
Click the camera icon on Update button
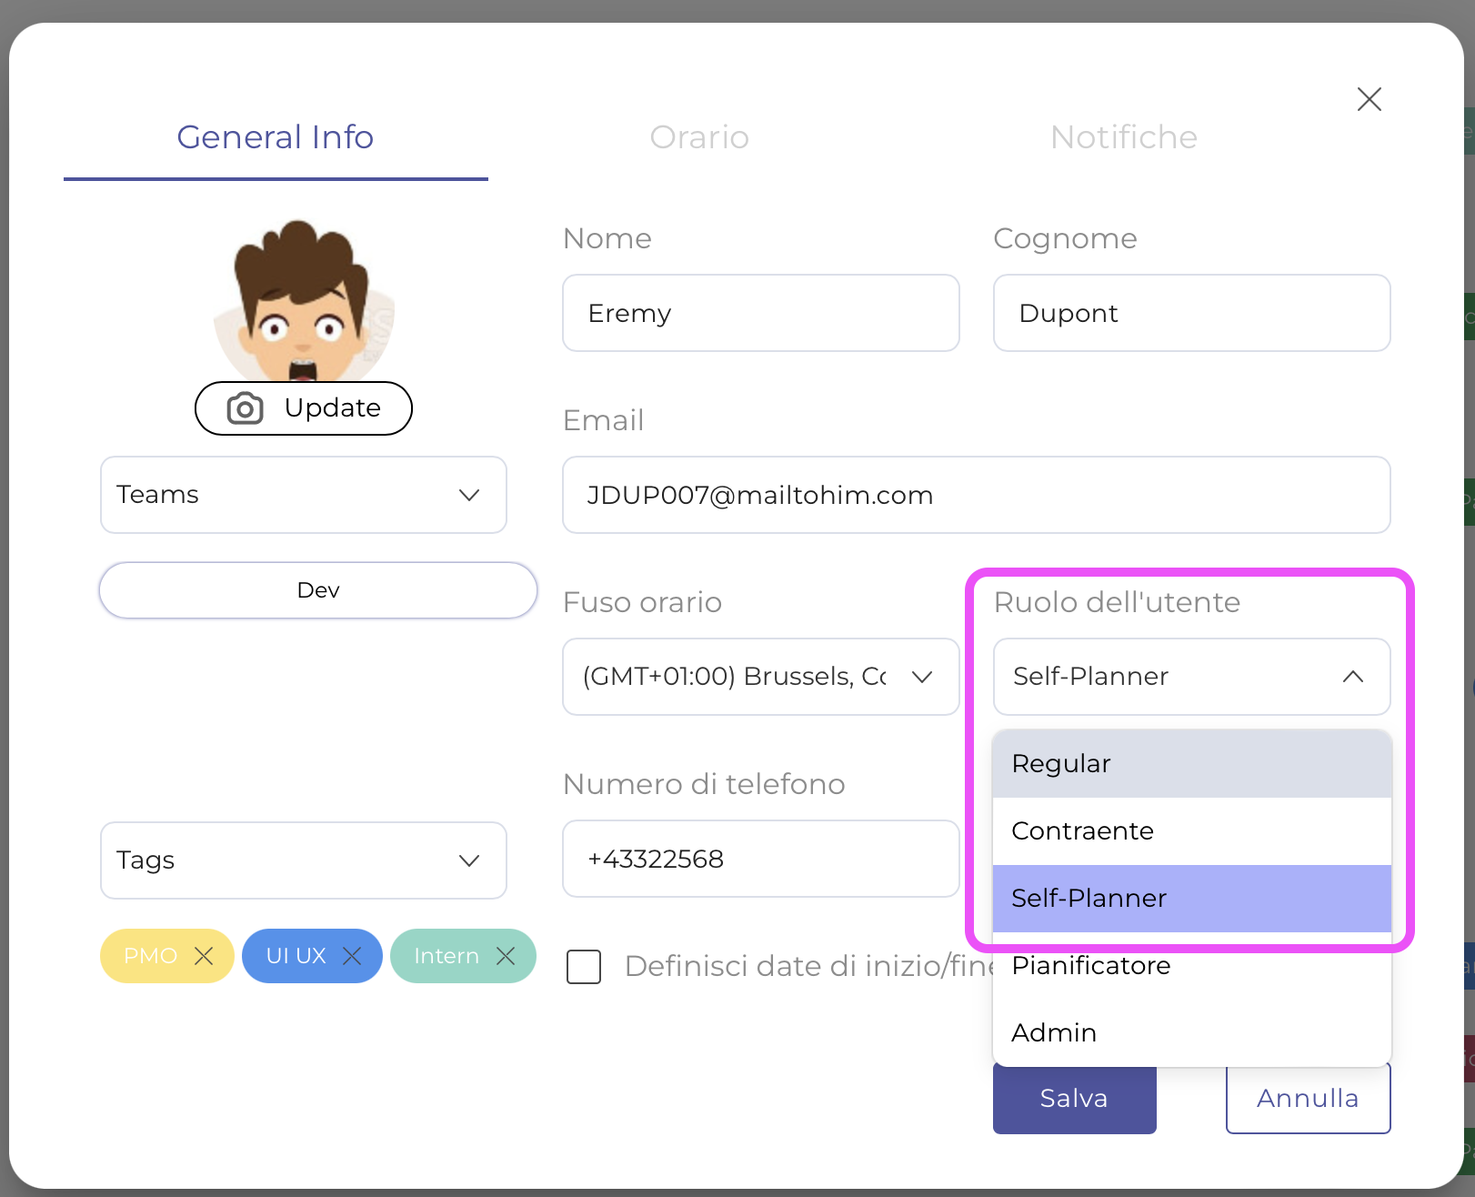(x=245, y=408)
